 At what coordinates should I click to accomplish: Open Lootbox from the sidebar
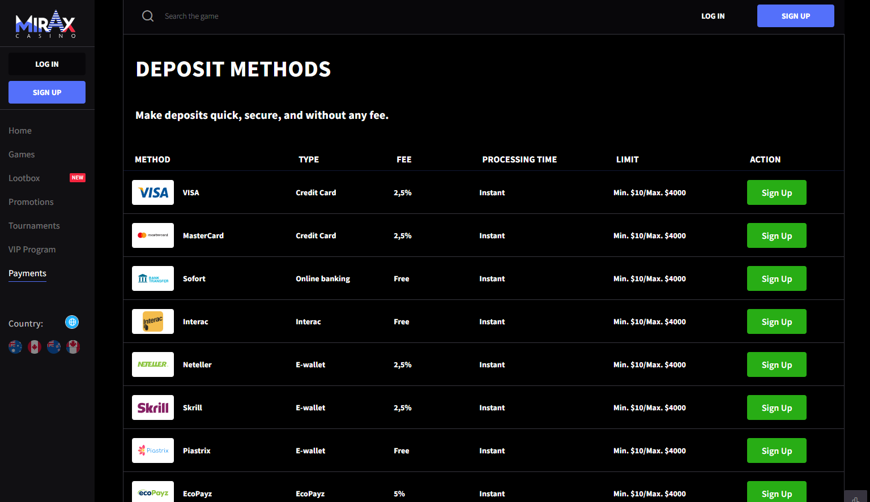click(x=24, y=178)
